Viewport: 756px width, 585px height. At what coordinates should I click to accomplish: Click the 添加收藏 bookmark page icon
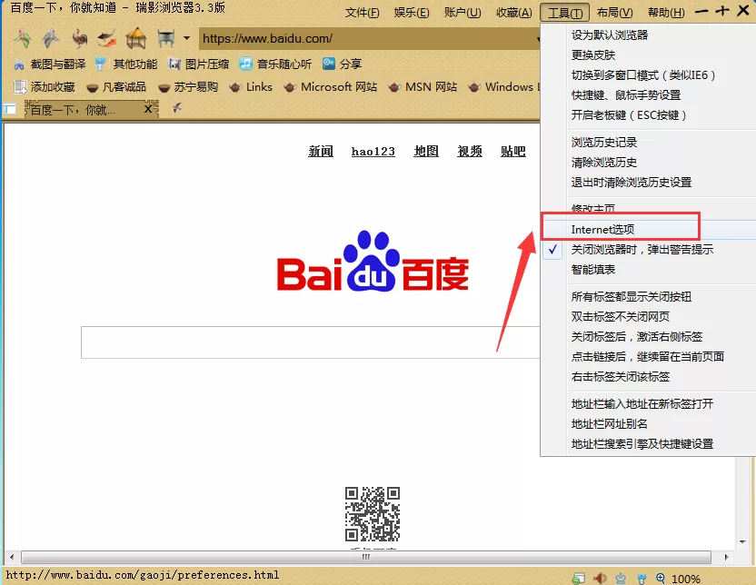click(20, 86)
